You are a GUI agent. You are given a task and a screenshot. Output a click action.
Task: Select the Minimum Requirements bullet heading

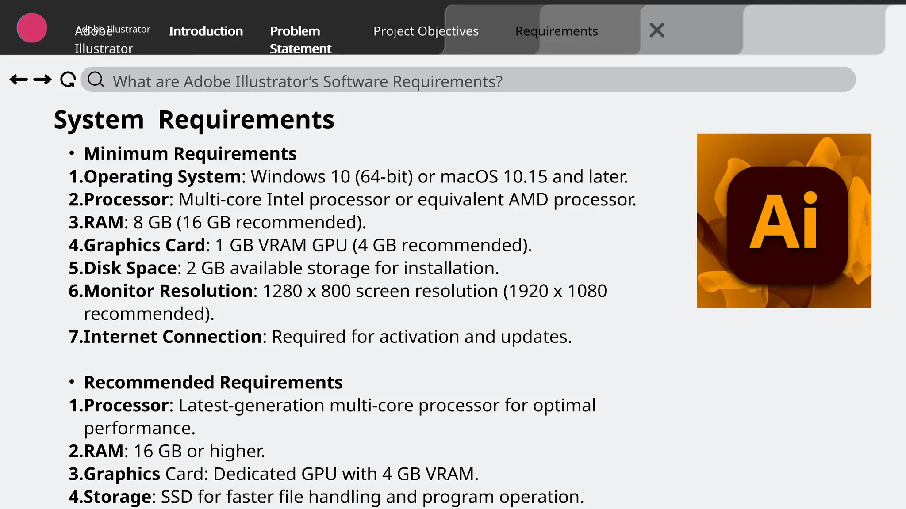[x=190, y=154]
